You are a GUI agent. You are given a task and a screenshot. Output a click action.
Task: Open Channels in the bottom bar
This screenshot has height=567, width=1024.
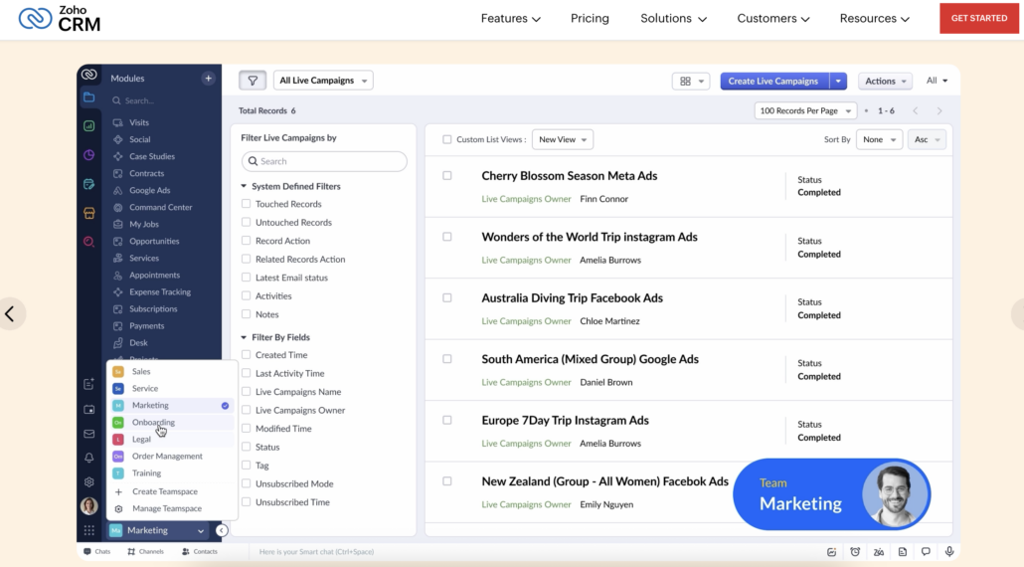145,552
